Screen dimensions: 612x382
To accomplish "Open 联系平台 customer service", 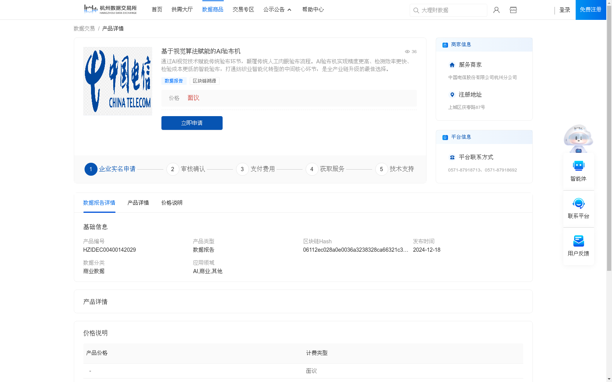I will coord(578,209).
